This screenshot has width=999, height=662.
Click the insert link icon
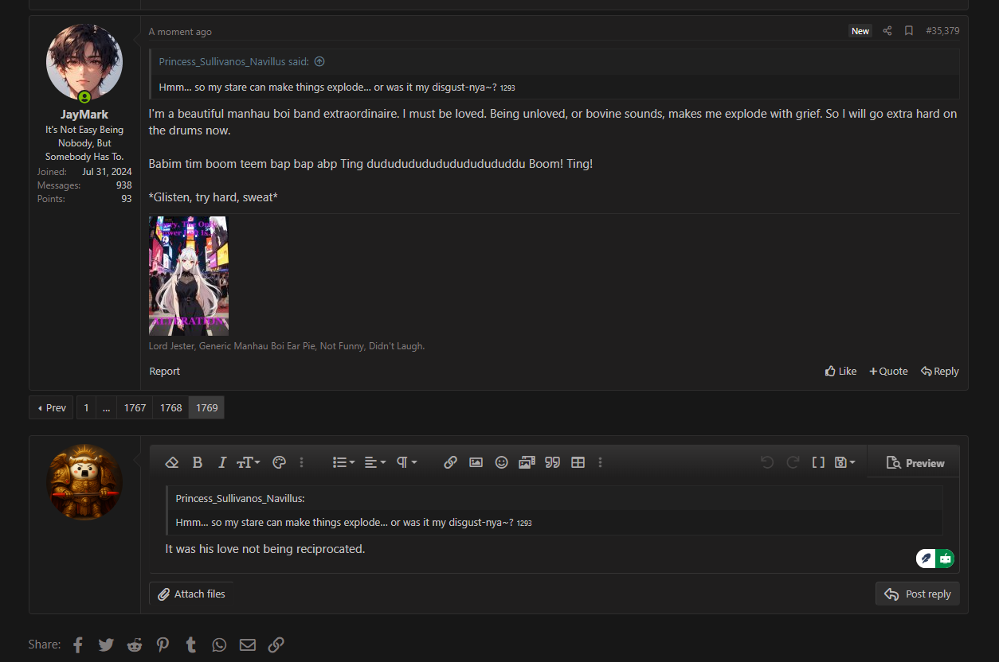(450, 462)
